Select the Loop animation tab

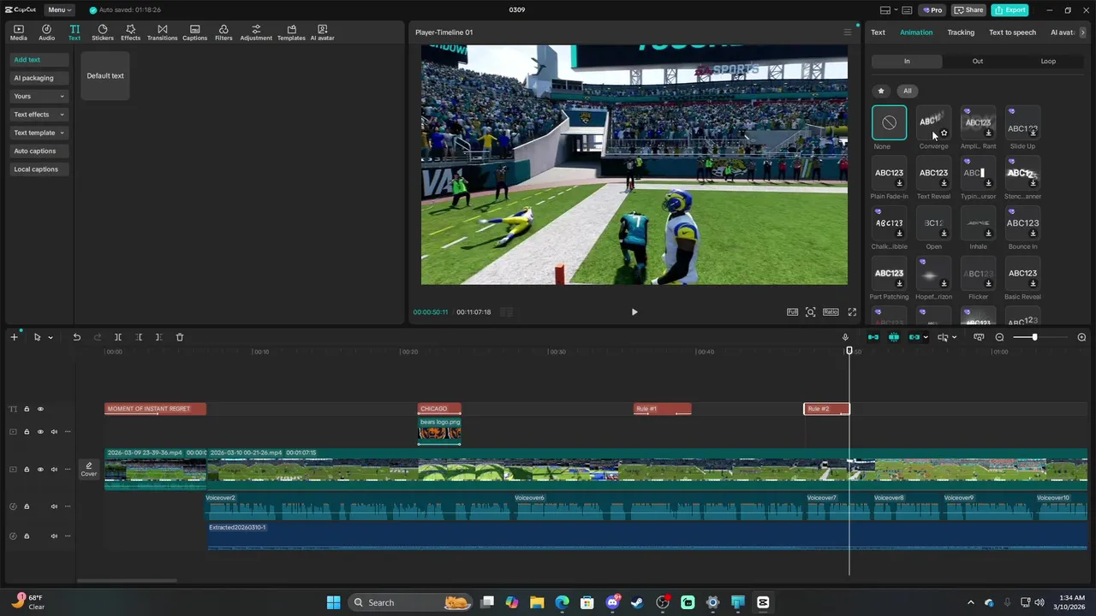tap(1048, 62)
